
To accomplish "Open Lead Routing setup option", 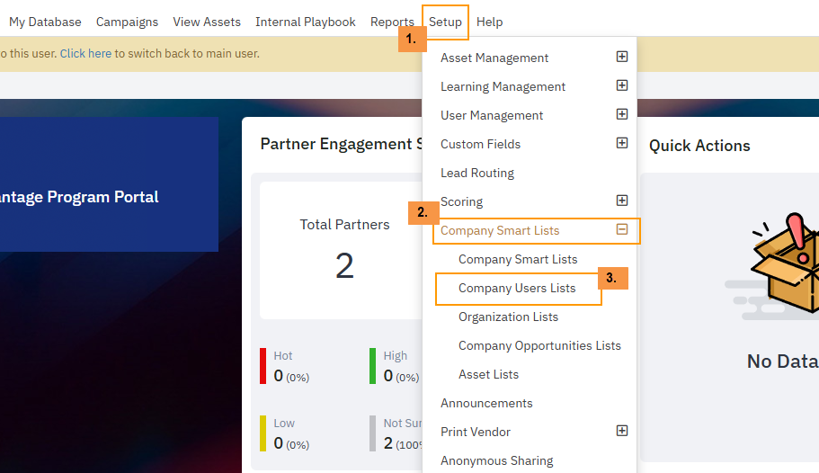I will pyautogui.click(x=477, y=173).
